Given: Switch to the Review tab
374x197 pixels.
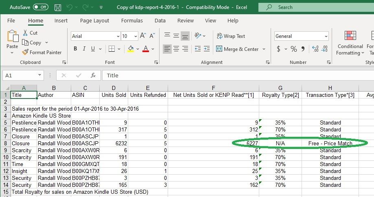Looking at the screenshot, I should (186, 21).
